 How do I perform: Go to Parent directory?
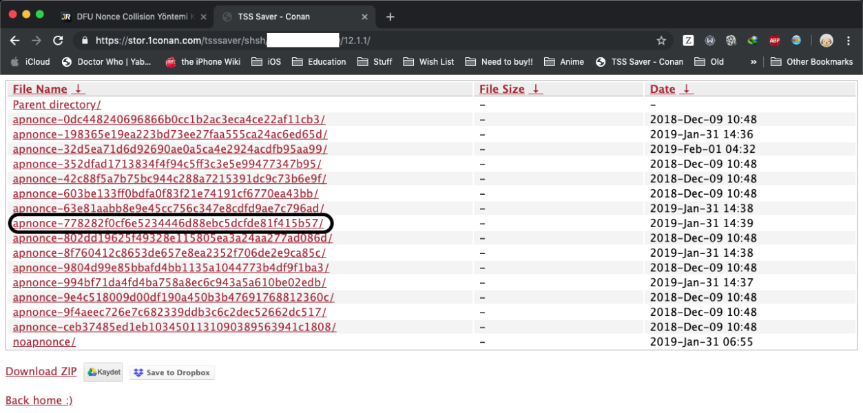(57, 105)
